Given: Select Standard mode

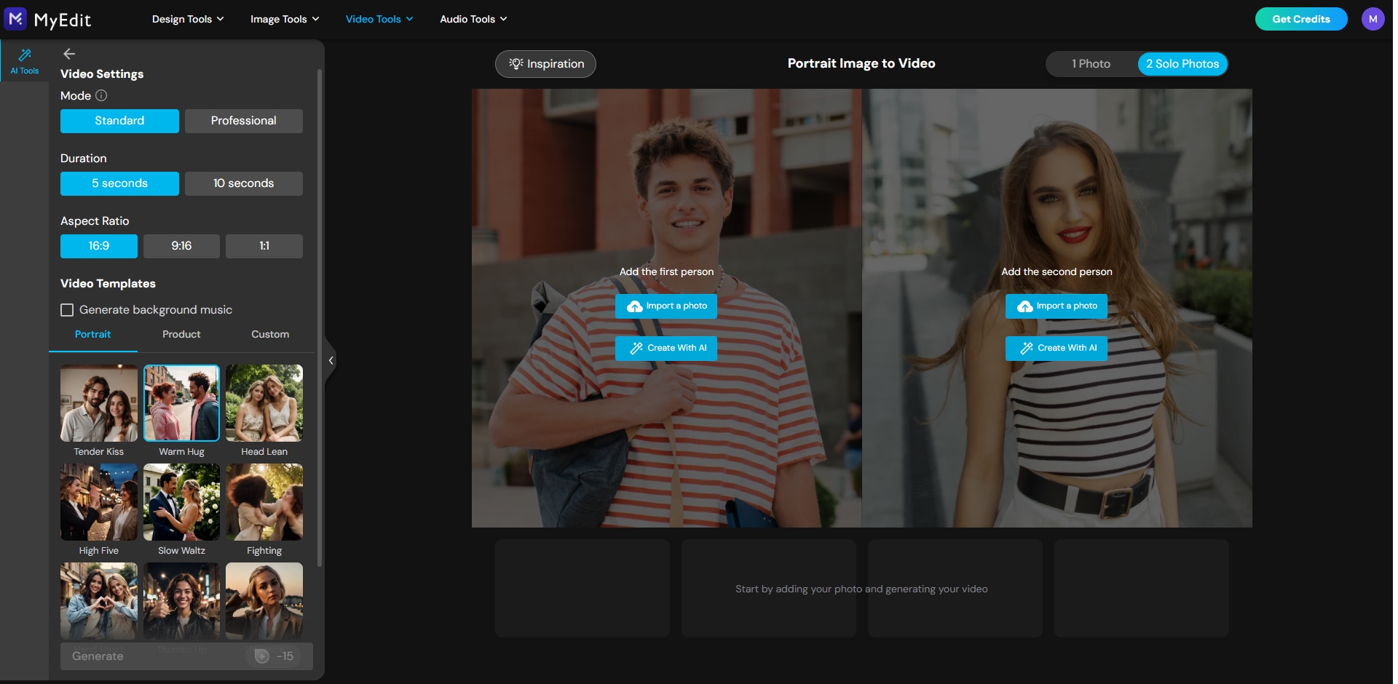Looking at the screenshot, I should [119, 121].
